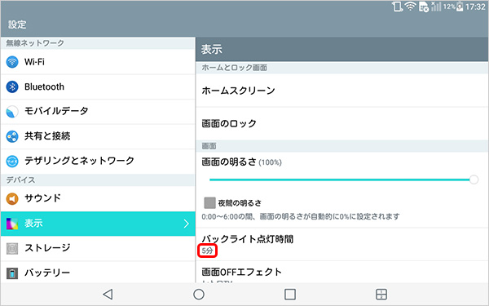The width and height of the screenshot is (489, 306).
Task: Tap the 設定 title in header
Action: (x=17, y=24)
